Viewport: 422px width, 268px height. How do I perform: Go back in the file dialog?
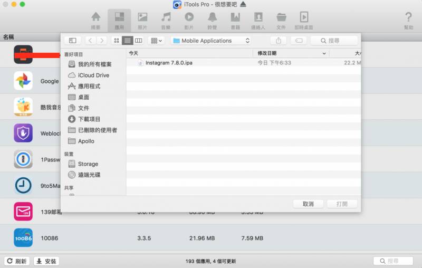pos(90,41)
